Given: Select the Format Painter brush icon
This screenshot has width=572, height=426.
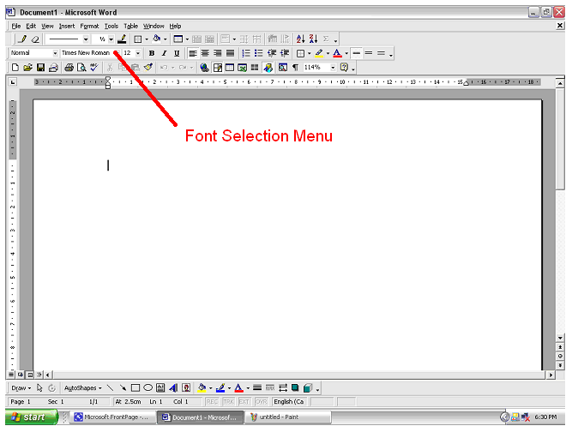Looking at the screenshot, I should [x=148, y=67].
